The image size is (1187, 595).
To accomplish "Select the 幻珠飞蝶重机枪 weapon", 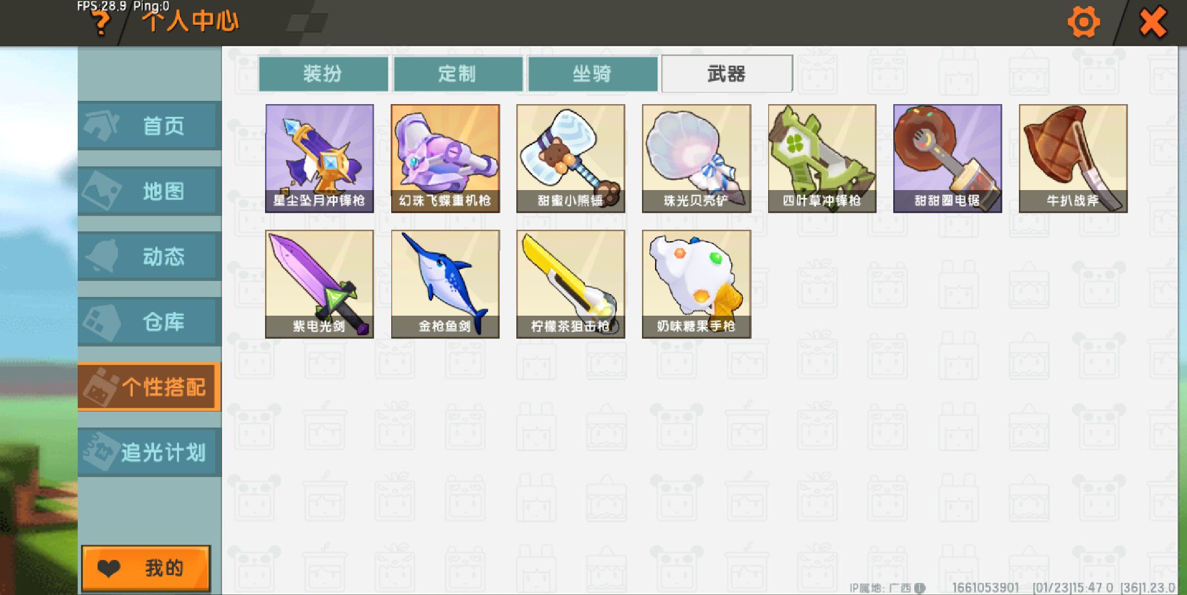I will [x=445, y=159].
